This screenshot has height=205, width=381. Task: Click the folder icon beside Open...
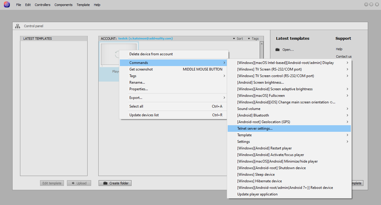pos(278,50)
